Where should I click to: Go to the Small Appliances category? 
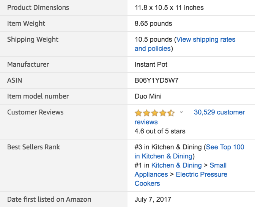click(181, 170)
